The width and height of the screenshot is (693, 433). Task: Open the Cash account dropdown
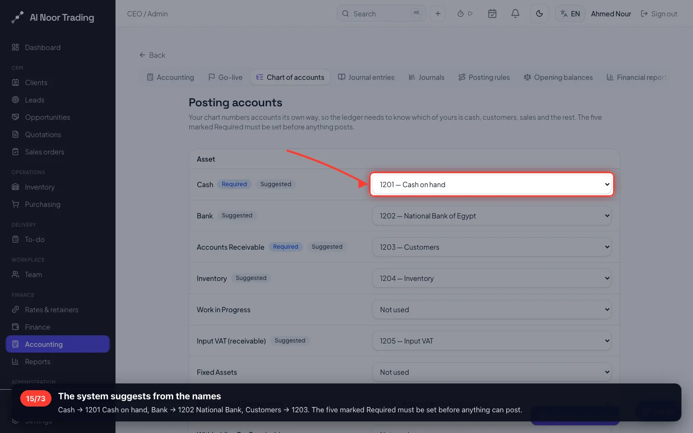pos(492,185)
